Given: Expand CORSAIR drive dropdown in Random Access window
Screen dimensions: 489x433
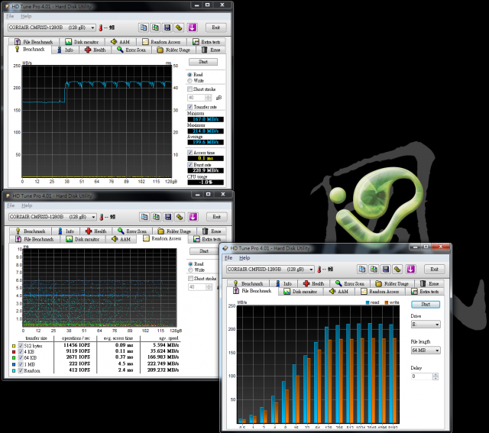Looking at the screenshot, I should tap(93, 217).
